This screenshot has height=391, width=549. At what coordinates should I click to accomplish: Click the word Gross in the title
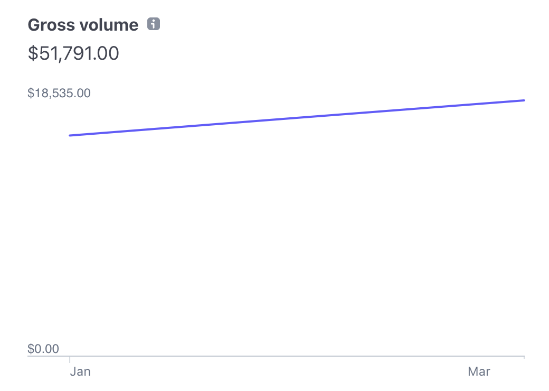51,25
